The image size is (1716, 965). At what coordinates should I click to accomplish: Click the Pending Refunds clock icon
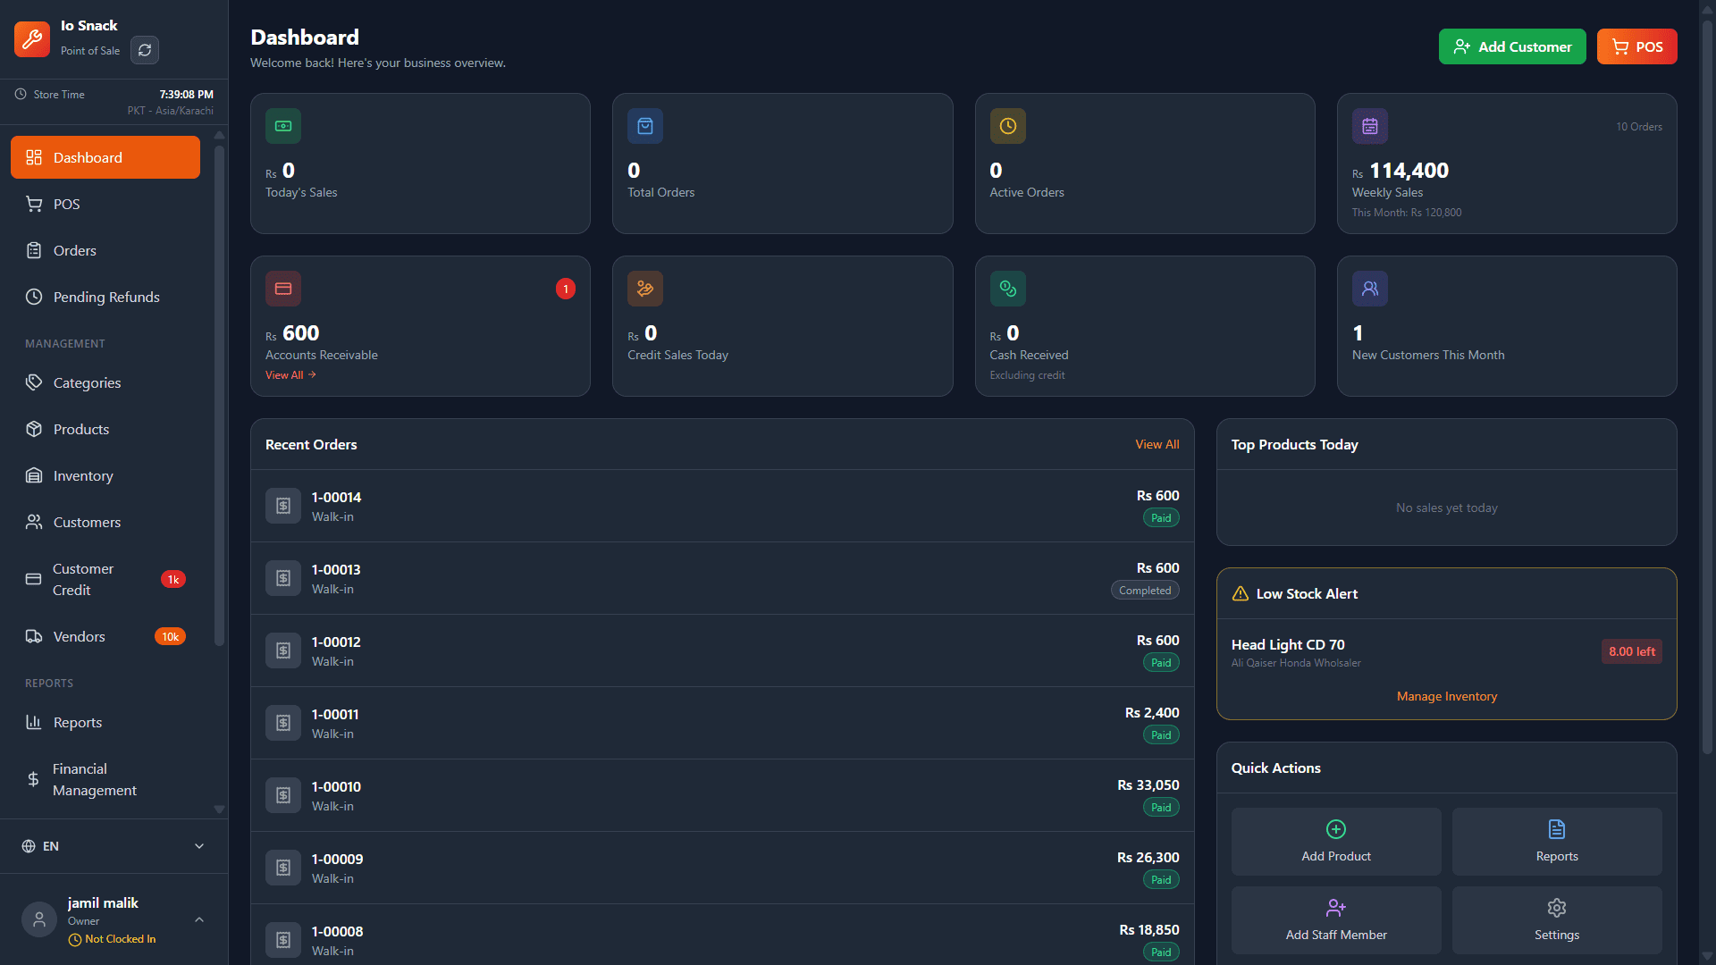point(34,297)
